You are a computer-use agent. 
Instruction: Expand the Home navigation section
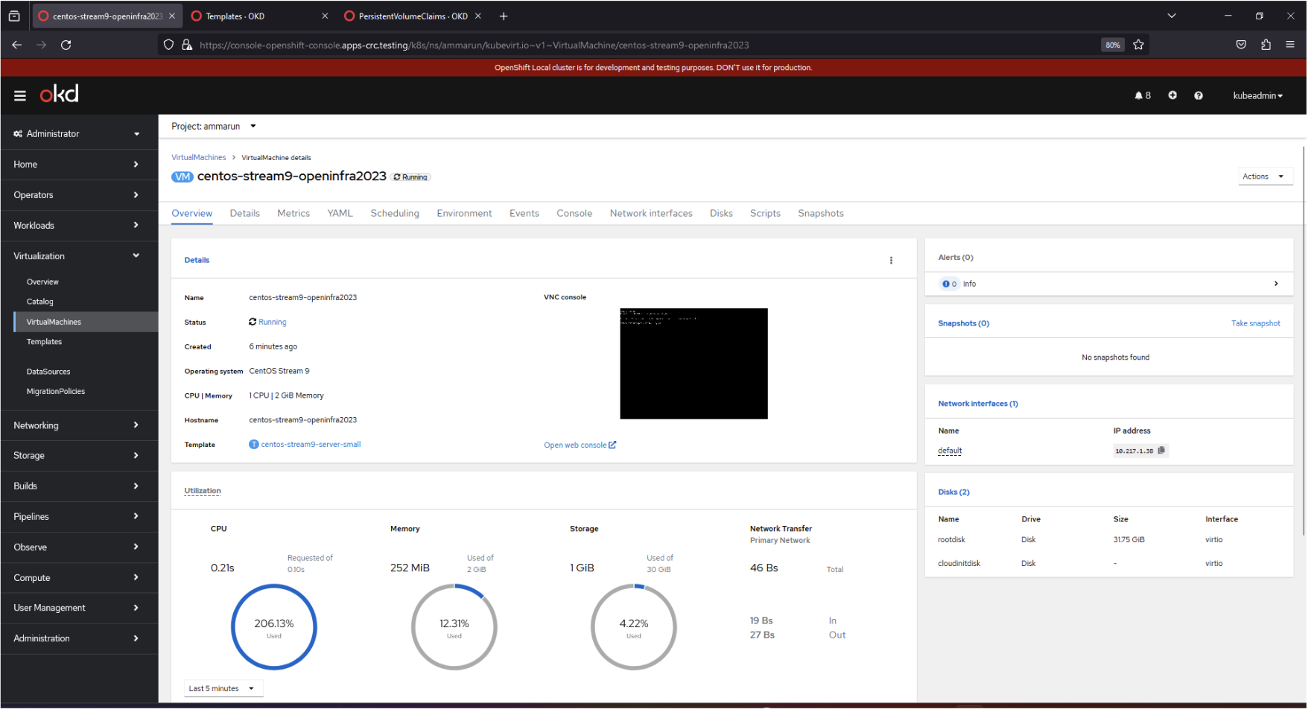pyautogui.click(x=79, y=165)
